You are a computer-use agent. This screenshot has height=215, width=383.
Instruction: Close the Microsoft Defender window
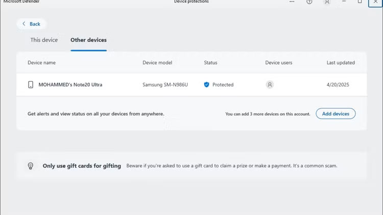[x=375, y=2]
